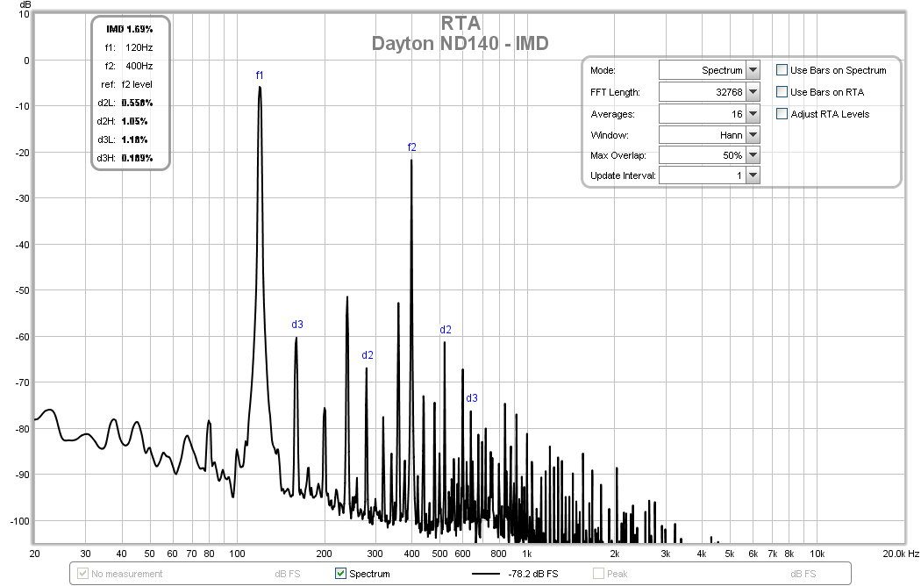Click the FFT Length field showing 32768
This screenshot has width=921, height=586.
(703, 91)
